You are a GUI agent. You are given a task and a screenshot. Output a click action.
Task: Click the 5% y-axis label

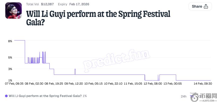(10, 57)
